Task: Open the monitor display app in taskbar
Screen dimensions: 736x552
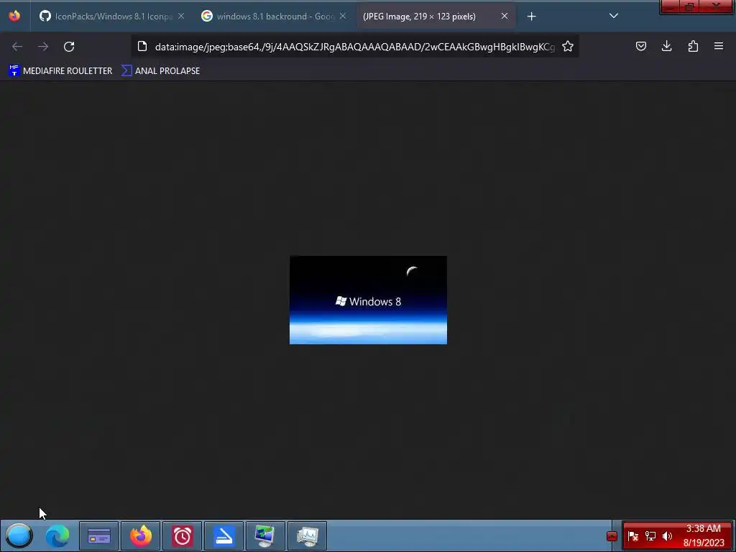Action: pyautogui.click(x=266, y=535)
